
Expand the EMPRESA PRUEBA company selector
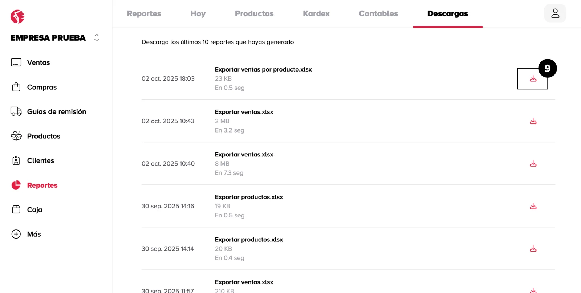coord(96,38)
